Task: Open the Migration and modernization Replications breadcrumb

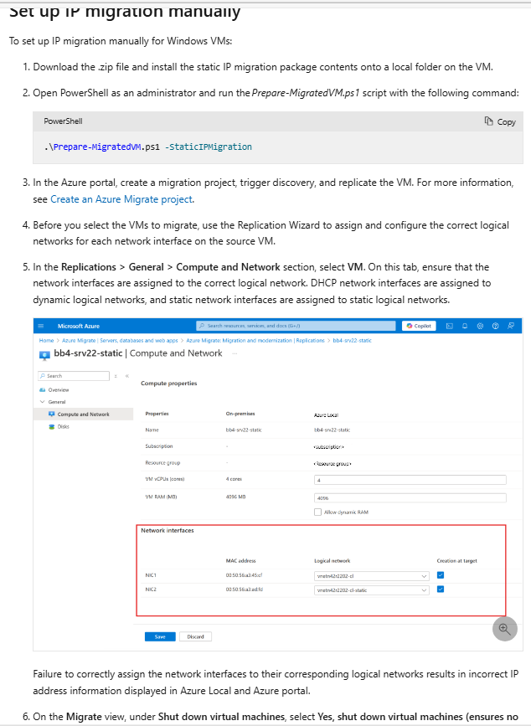Action: 255,340
